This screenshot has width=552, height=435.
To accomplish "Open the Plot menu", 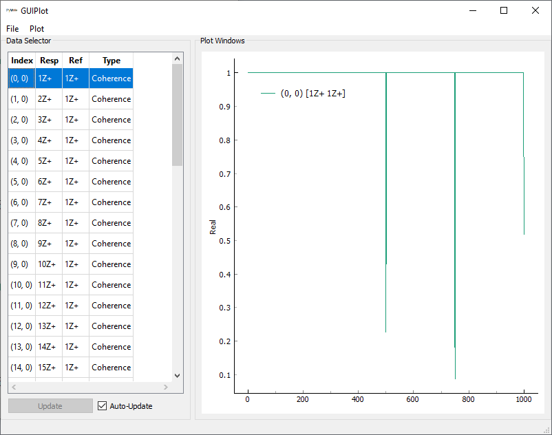I will tap(36, 29).
